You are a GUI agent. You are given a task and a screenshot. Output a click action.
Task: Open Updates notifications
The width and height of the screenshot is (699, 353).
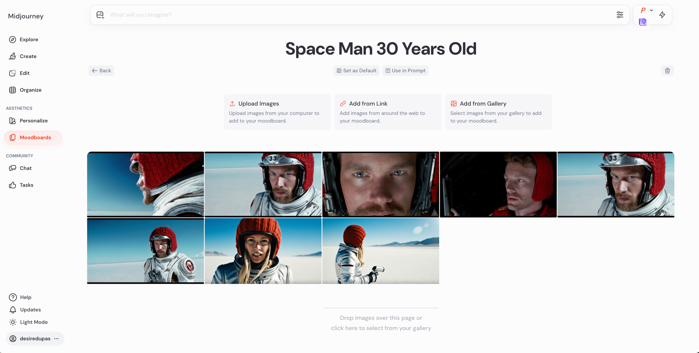30,310
